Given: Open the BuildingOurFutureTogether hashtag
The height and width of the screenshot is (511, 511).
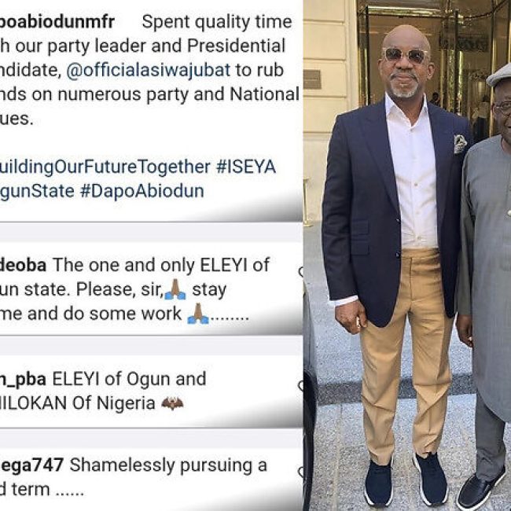Looking at the screenshot, I should [105, 167].
